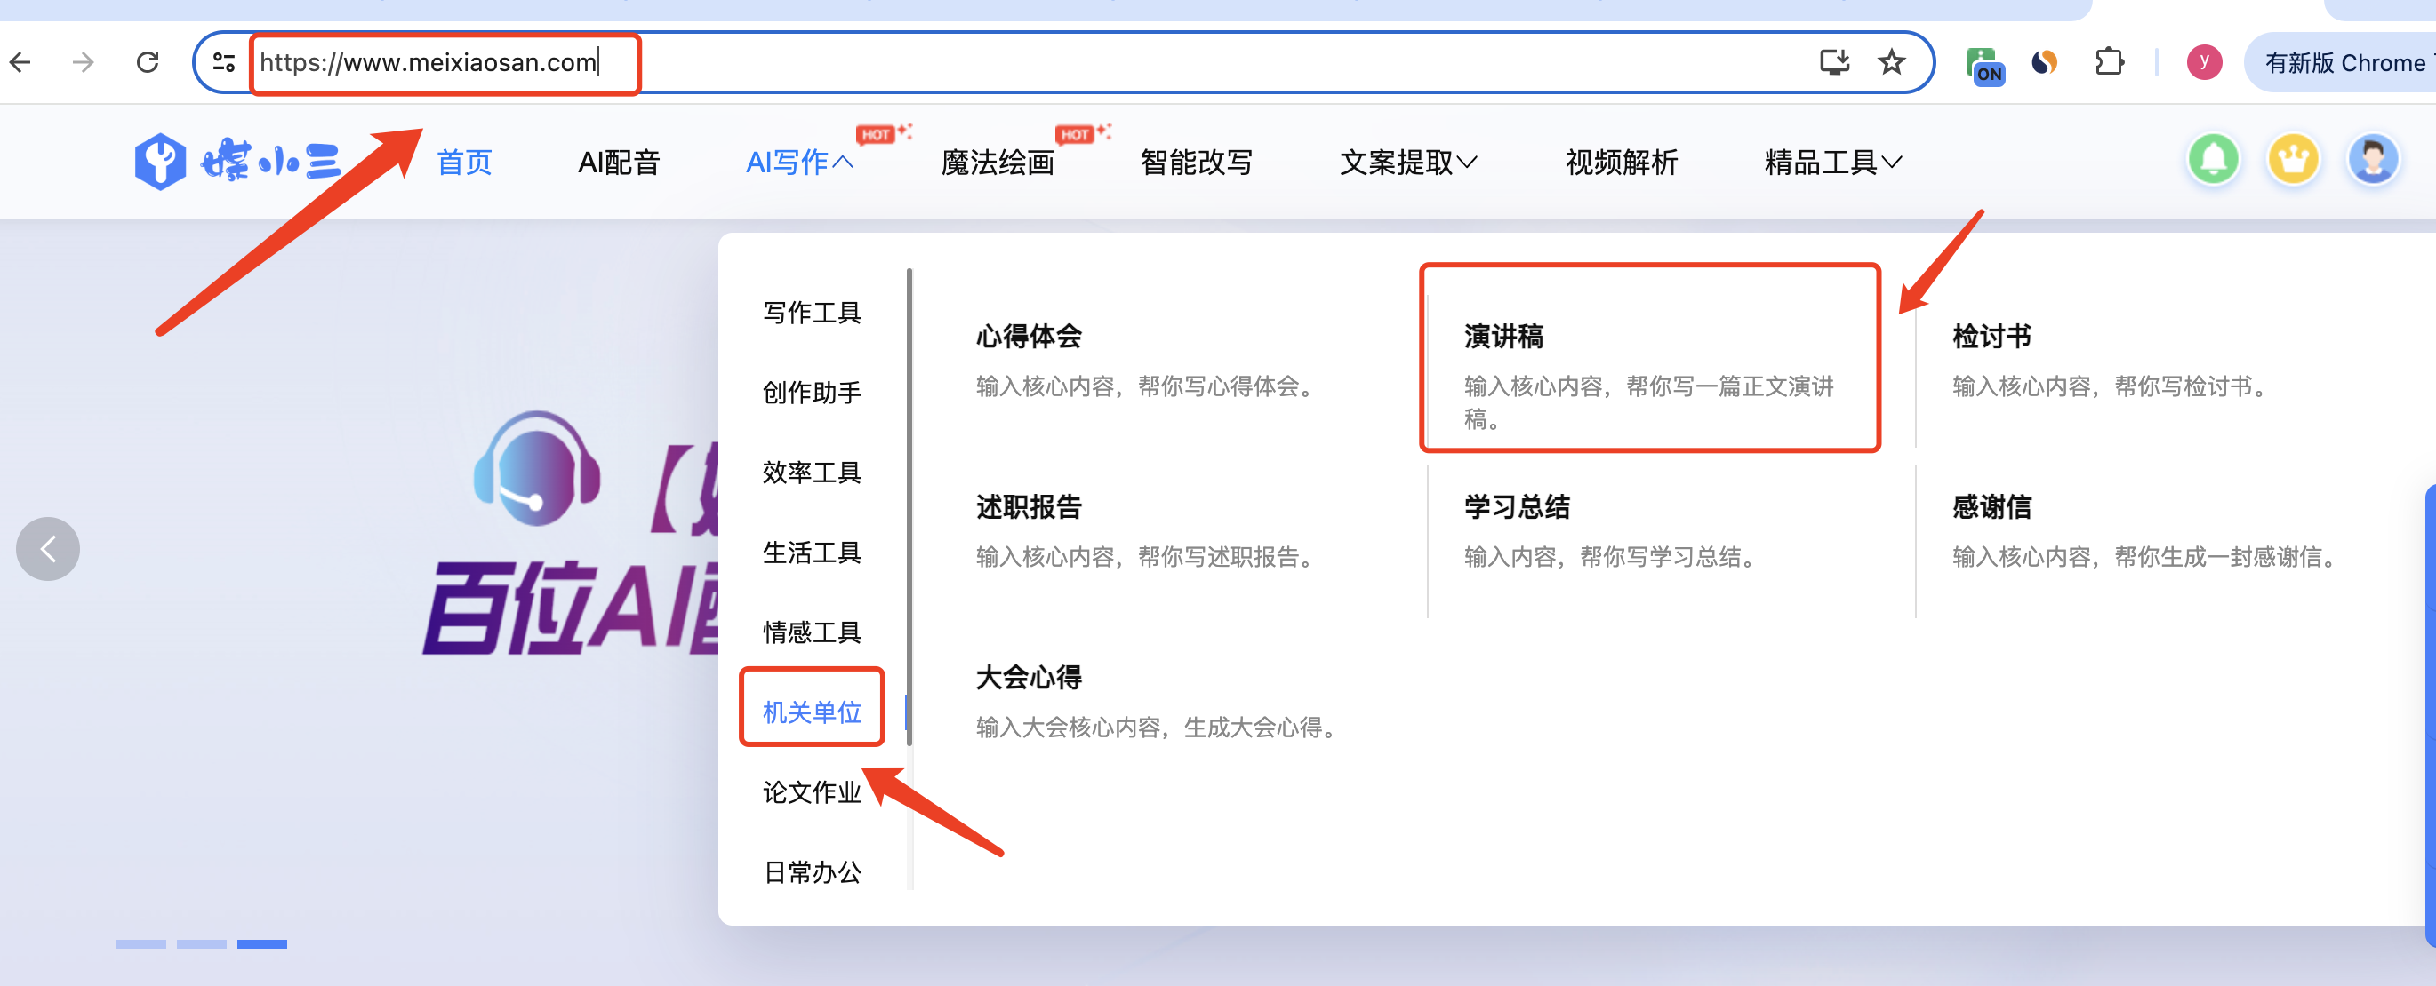Open the browser extensions puzzle icon
Image resolution: width=2436 pixels, height=986 pixels.
tap(2109, 62)
